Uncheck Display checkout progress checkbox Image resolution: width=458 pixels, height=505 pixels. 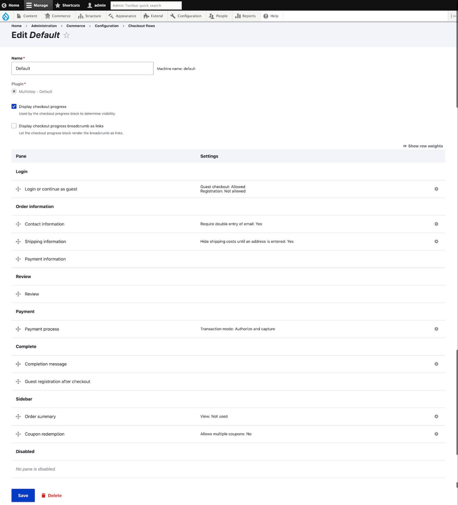14,107
